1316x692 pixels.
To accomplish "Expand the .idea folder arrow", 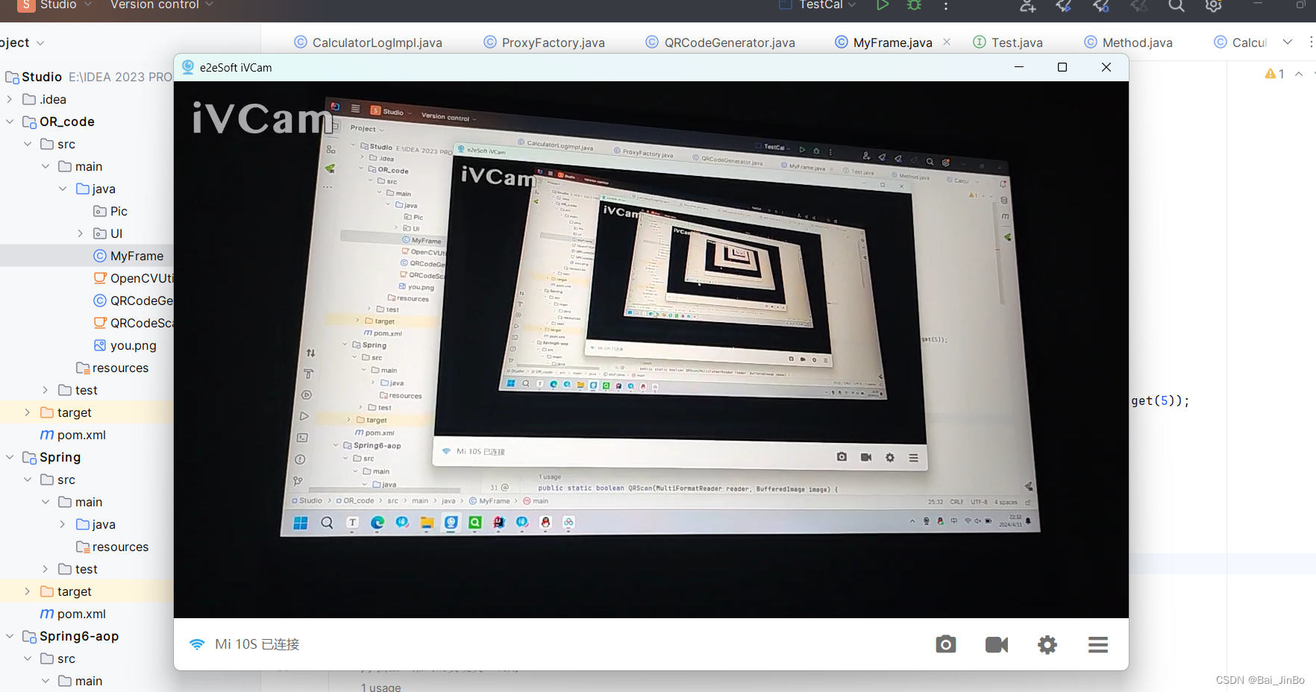I will [x=10, y=99].
